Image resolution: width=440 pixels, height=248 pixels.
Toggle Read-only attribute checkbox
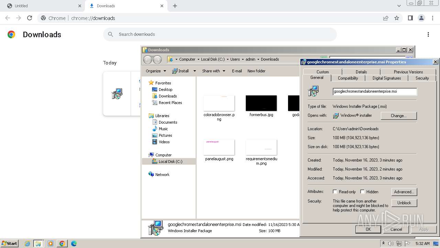click(335, 192)
